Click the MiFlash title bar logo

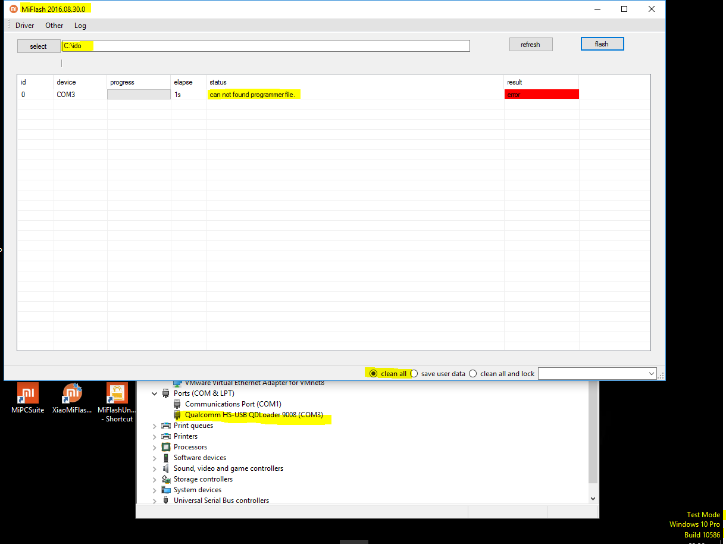click(14, 9)
